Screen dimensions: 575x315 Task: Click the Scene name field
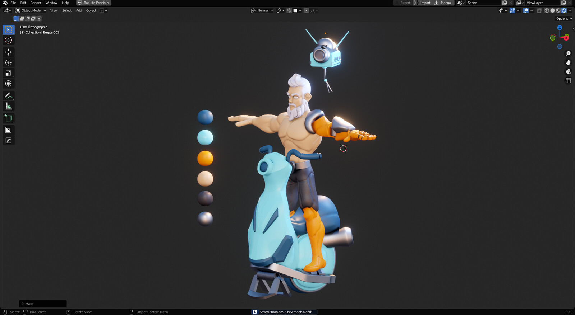tap(483, 3)
